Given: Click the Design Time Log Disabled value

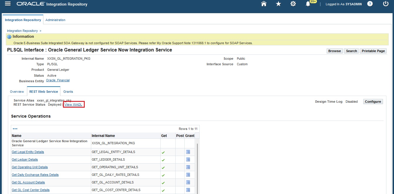Looking at the screenshot, I should pyautogui.click(x=351, y=102).
